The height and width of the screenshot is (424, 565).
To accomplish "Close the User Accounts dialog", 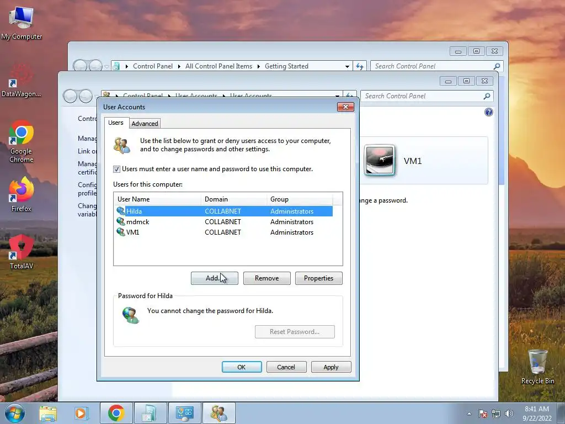I will pyautogui.click(x=345, y=107).
